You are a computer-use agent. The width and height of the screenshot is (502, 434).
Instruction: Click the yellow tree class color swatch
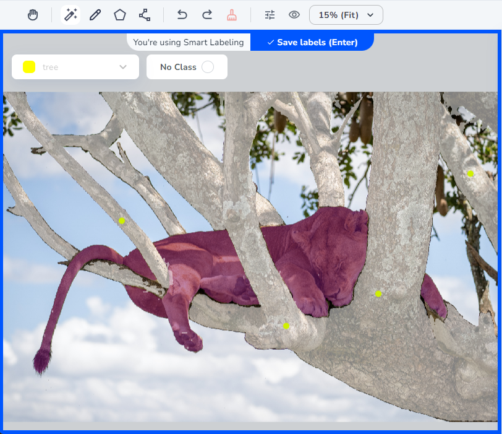point(29,67)
